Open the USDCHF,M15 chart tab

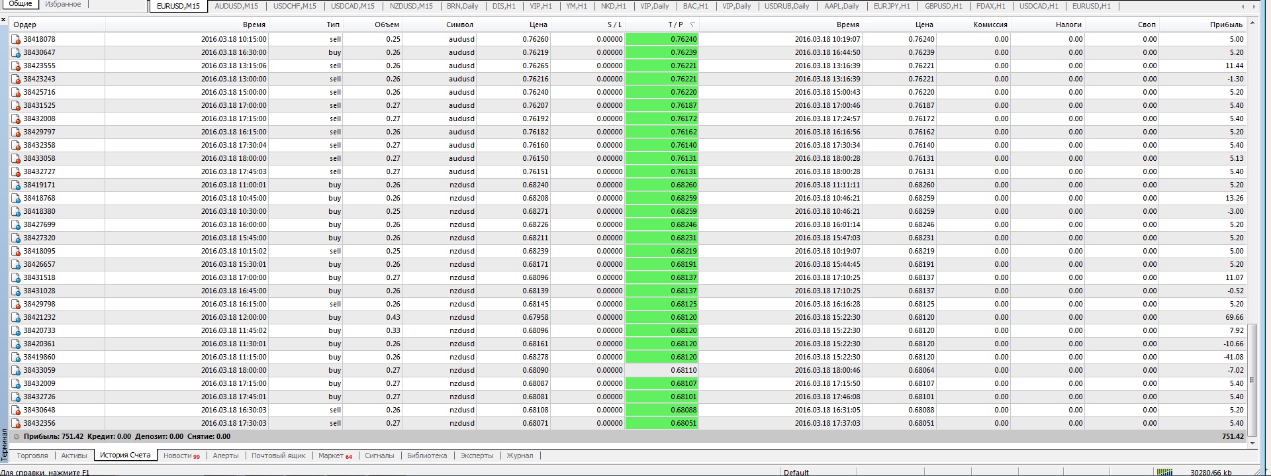295,6
